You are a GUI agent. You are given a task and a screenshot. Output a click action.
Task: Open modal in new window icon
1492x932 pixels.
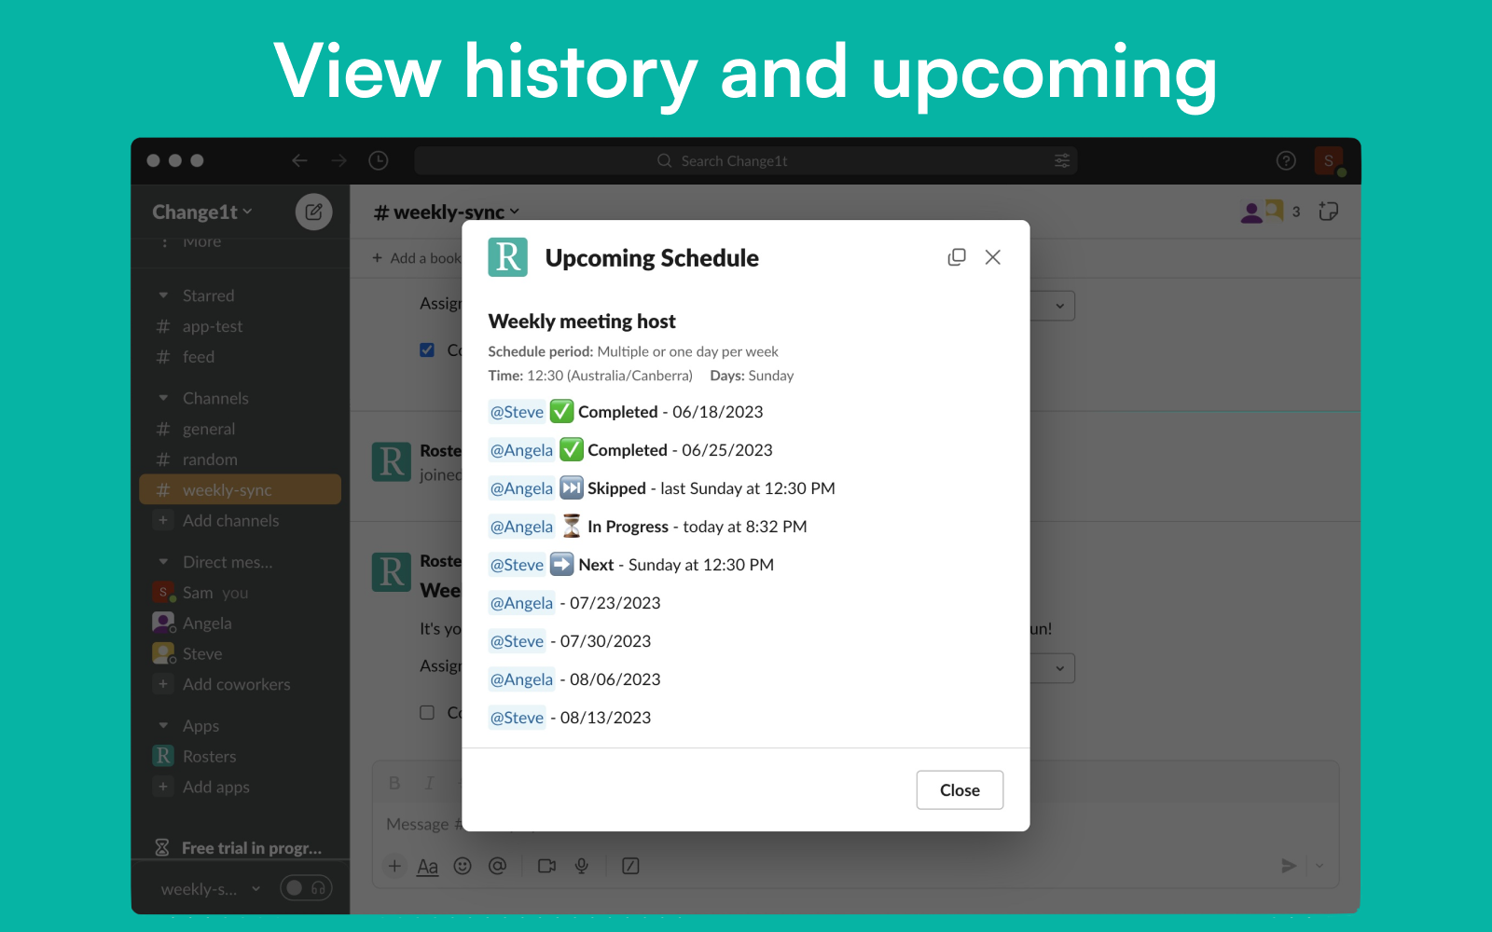957,257
